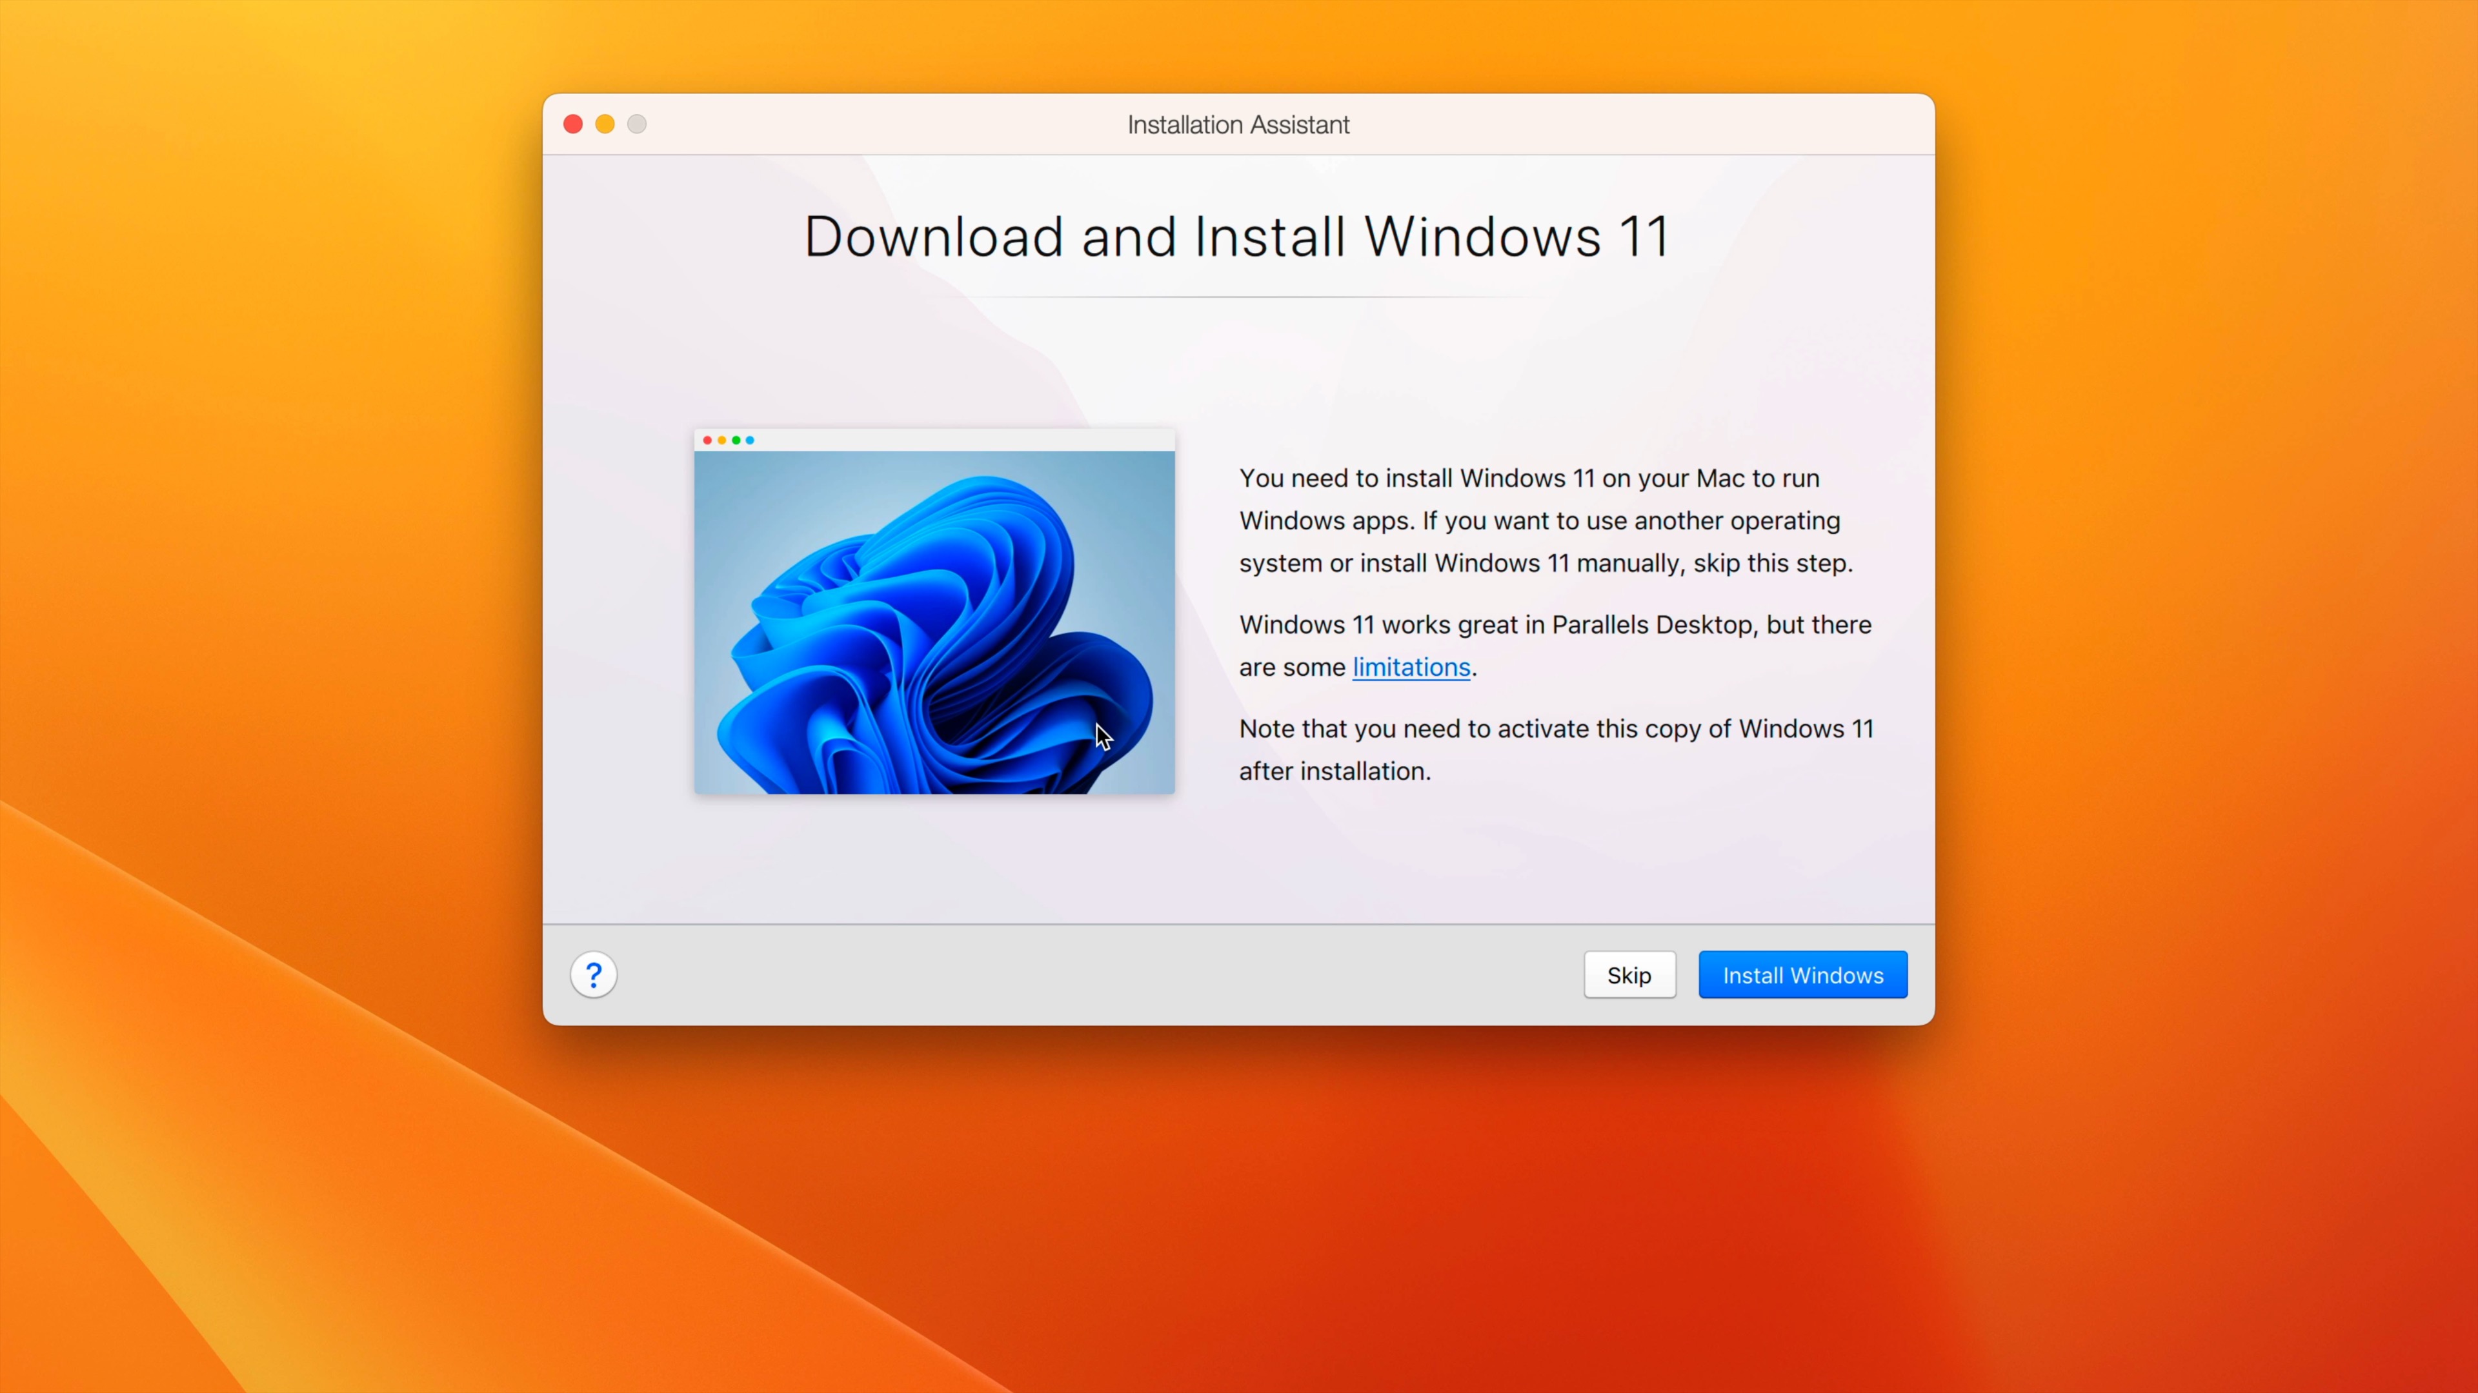The height and width of the screenshot is (1393, 2478).
Task: Click the 'Windows 11 works great' sentence
Action: [x=1555, y=625]
